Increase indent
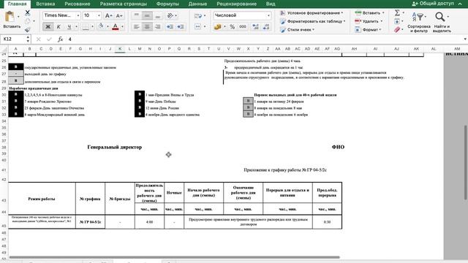The width and height of the screenshot is (468, 263). click(181, 27)
